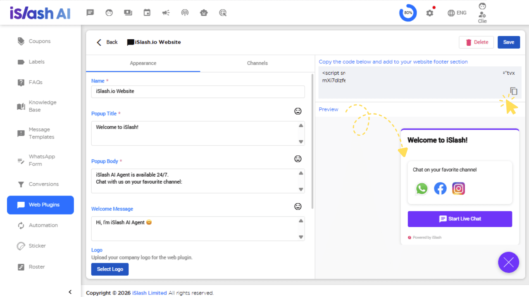529x297 pixels.
Task: Save the web plugin settings
Action: point(509,42)
